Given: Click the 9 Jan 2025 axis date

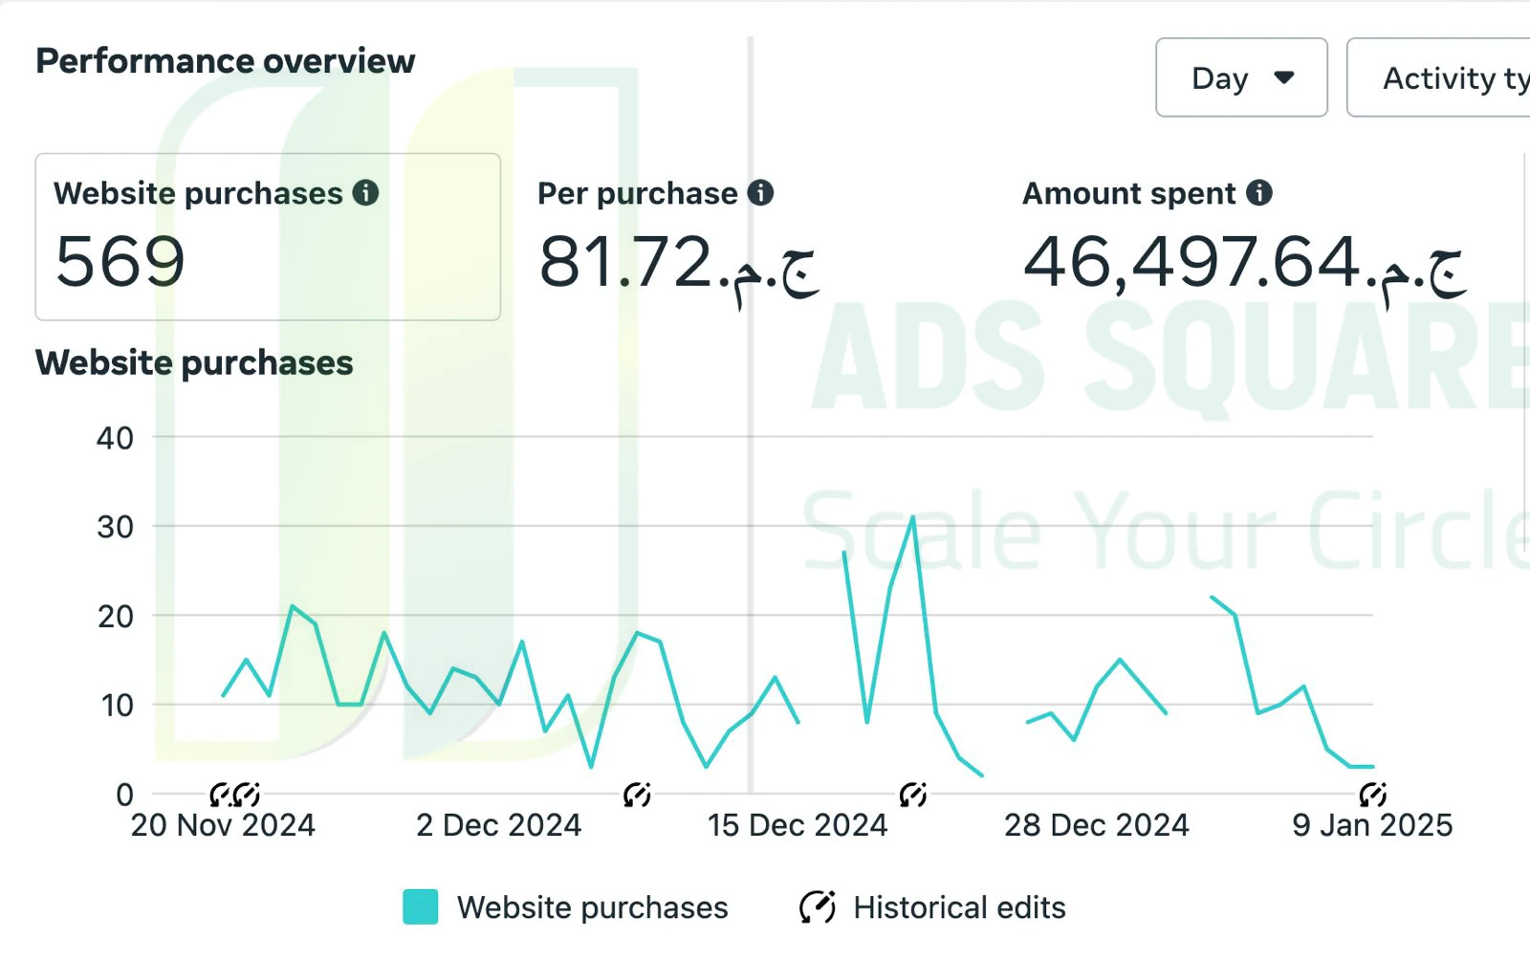Looking at the screenshot, I should click(x=1372, y=825).
